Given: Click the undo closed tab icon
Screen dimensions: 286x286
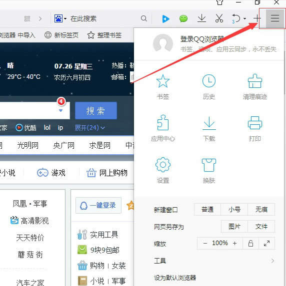Looking at the screenshot, I should click(x=236, y=18).
